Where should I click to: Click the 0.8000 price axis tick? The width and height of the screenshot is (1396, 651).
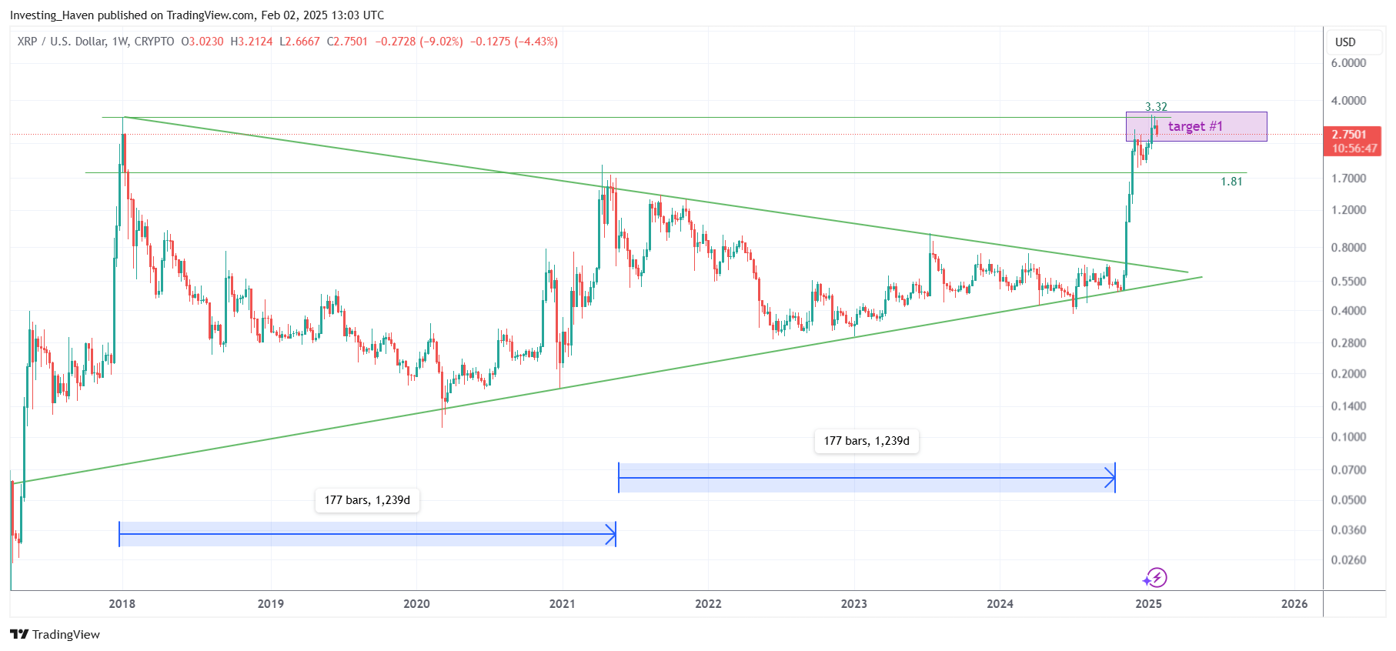(1348, 248)
